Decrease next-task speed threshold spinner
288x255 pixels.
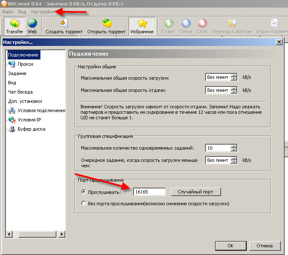tap(234, 161)
